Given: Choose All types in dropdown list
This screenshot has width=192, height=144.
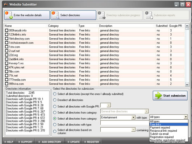Looking at the screenshot, I should pos(169,121).
